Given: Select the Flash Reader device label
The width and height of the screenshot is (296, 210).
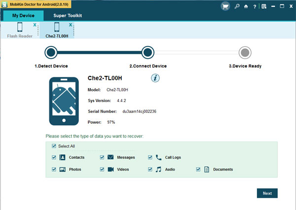Looking at the screenshot, I should (20, 36).
